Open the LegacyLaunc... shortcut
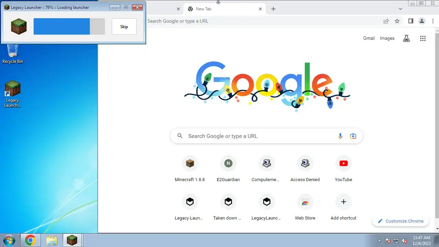The image size is (439, 247). coord(266,208)
